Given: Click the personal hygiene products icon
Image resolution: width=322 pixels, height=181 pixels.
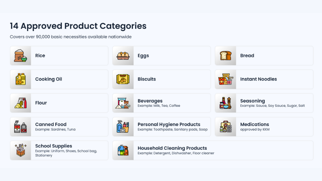Looking at the screenshot, I should coord(123,127).
